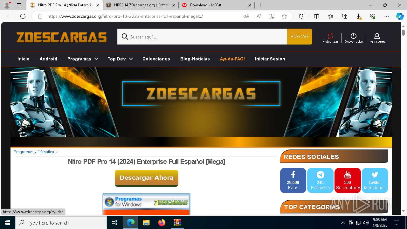Click the volume speaker tray icon

coord(366,223)
